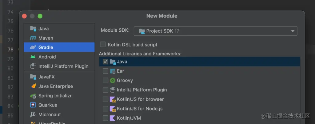Uncheck the Java framework checkbox

(106, 62)
